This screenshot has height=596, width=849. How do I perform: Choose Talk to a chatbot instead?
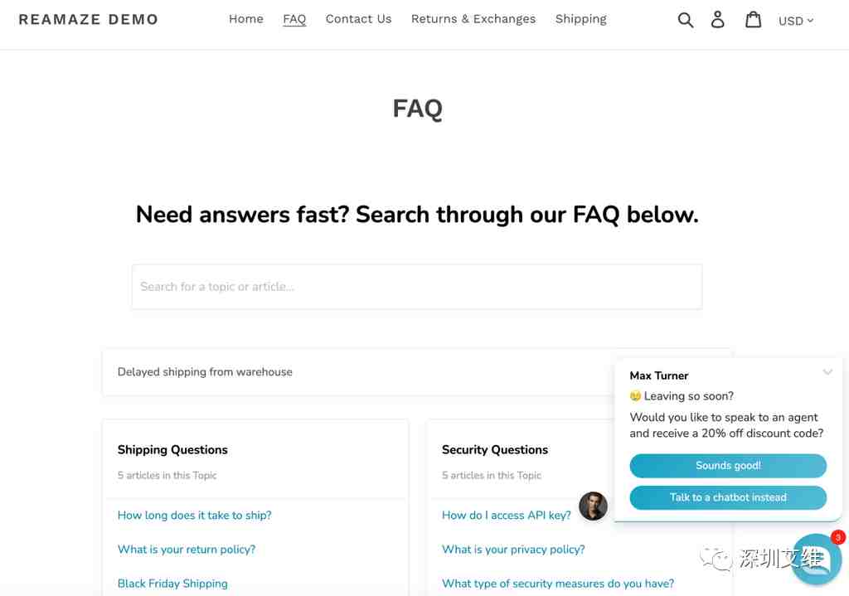pos(728,497)
